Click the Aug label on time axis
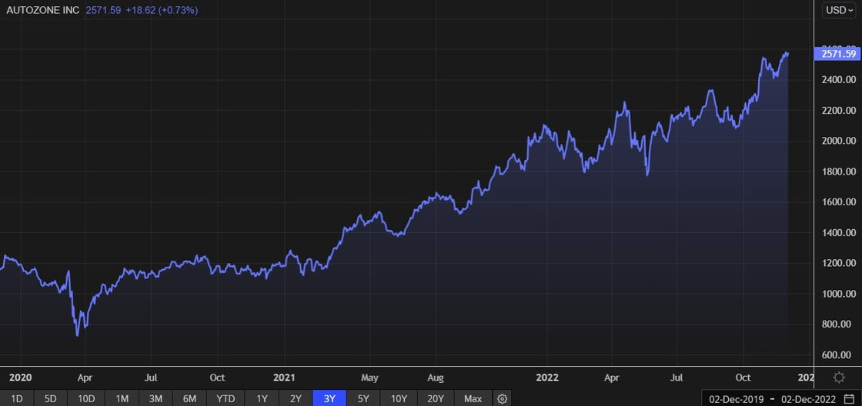Screen dimensions: 862x406 pyautogui.click(x=436, y=378)
